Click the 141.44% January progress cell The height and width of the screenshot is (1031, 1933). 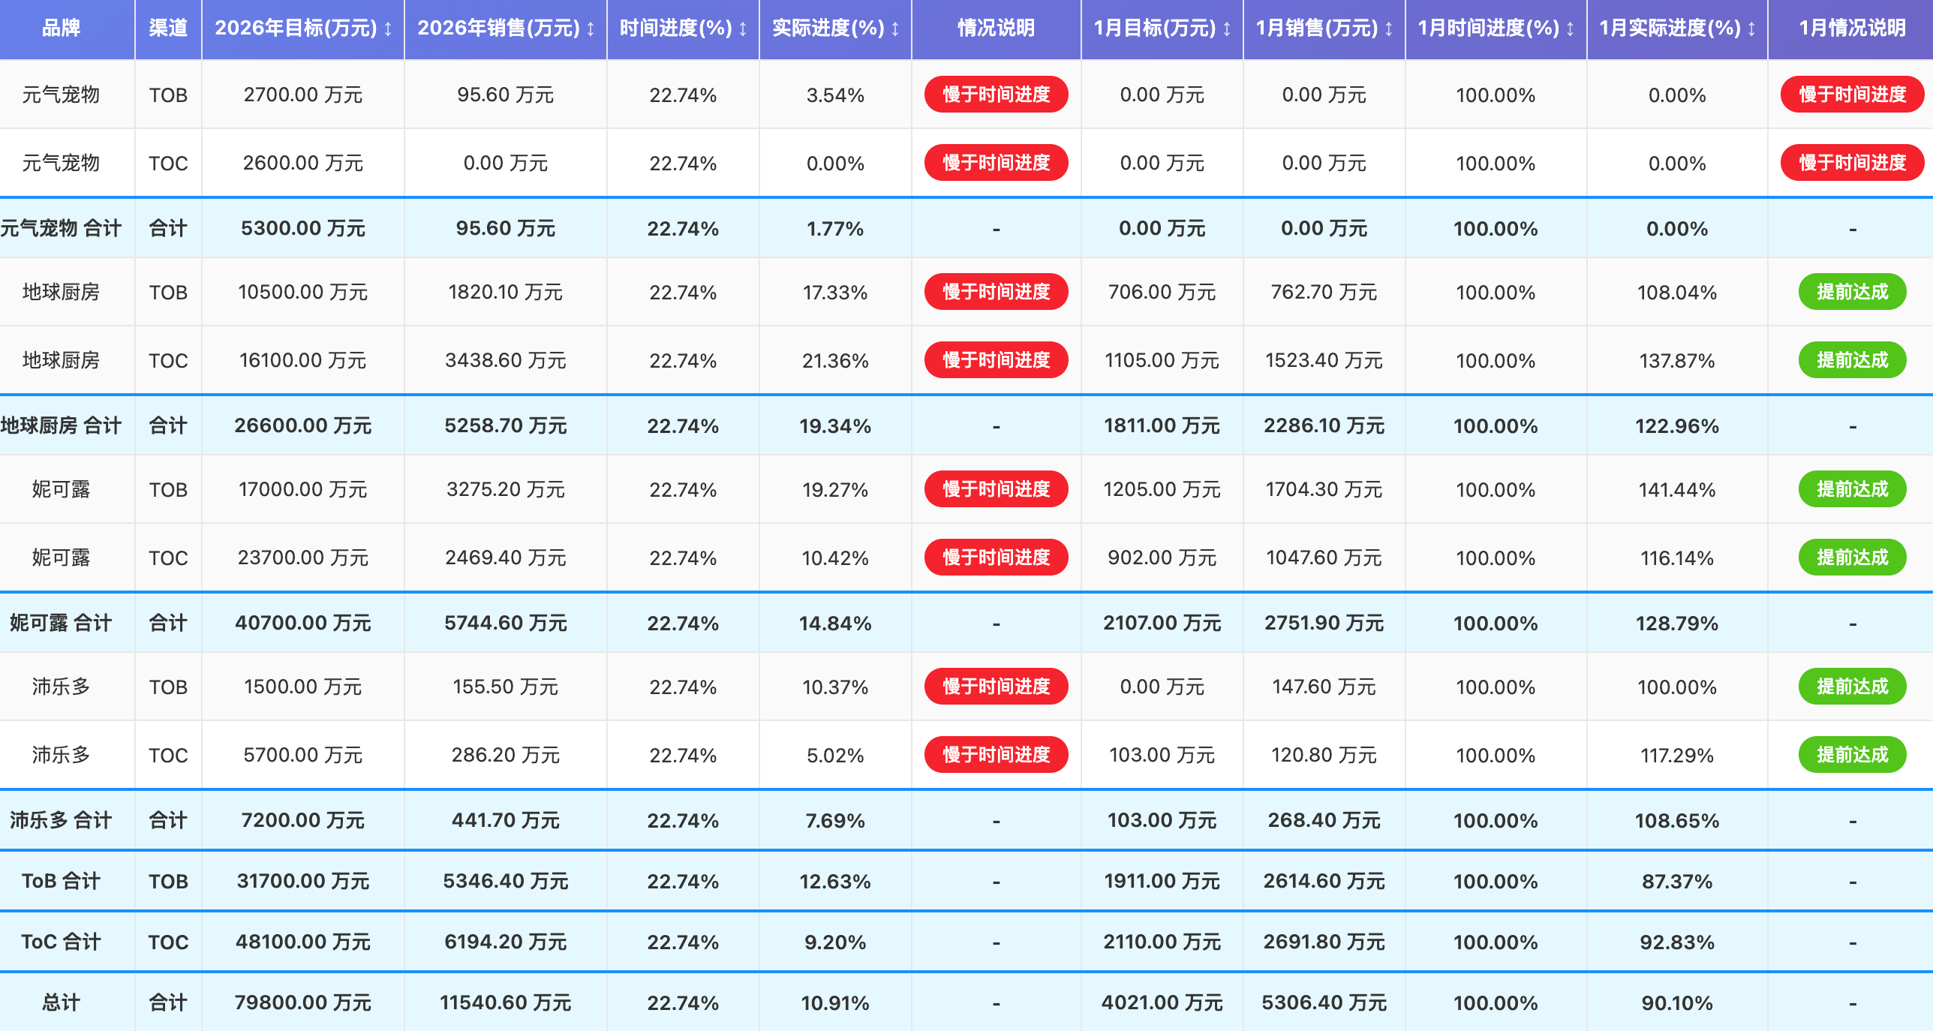point(1677,489)
